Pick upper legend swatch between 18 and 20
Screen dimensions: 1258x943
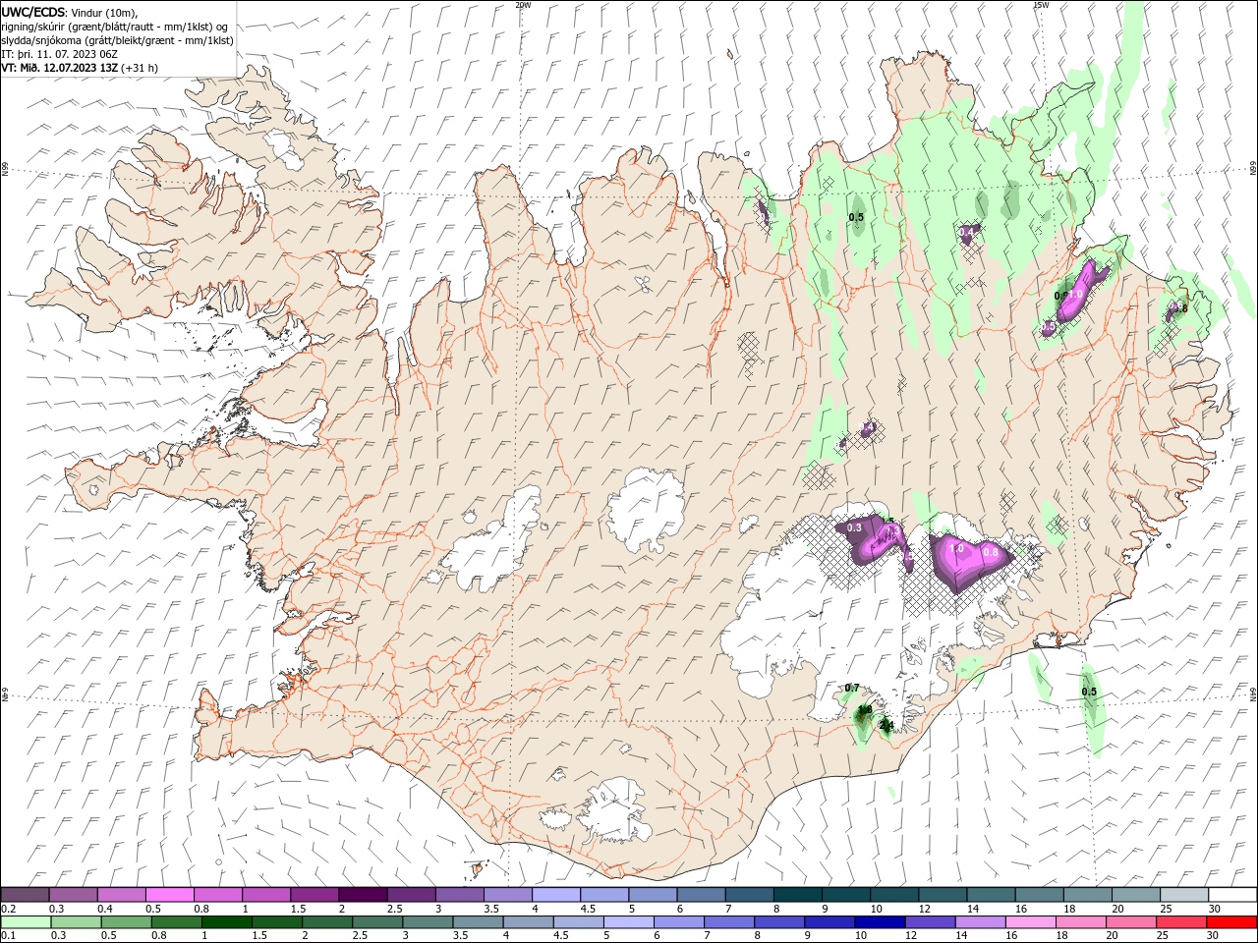[x=1088, y=895]
